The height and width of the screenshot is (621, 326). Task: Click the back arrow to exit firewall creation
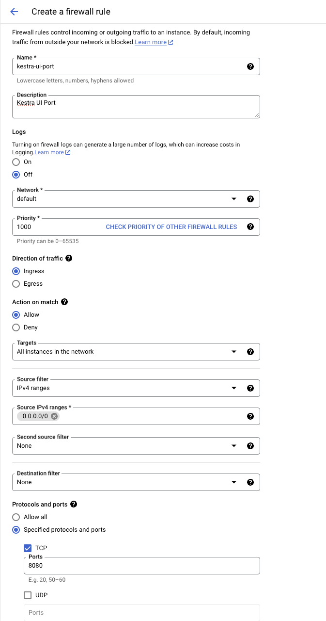(14, 11)
